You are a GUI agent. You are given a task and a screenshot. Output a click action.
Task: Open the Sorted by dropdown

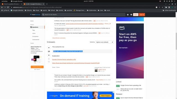click(105, 42)
